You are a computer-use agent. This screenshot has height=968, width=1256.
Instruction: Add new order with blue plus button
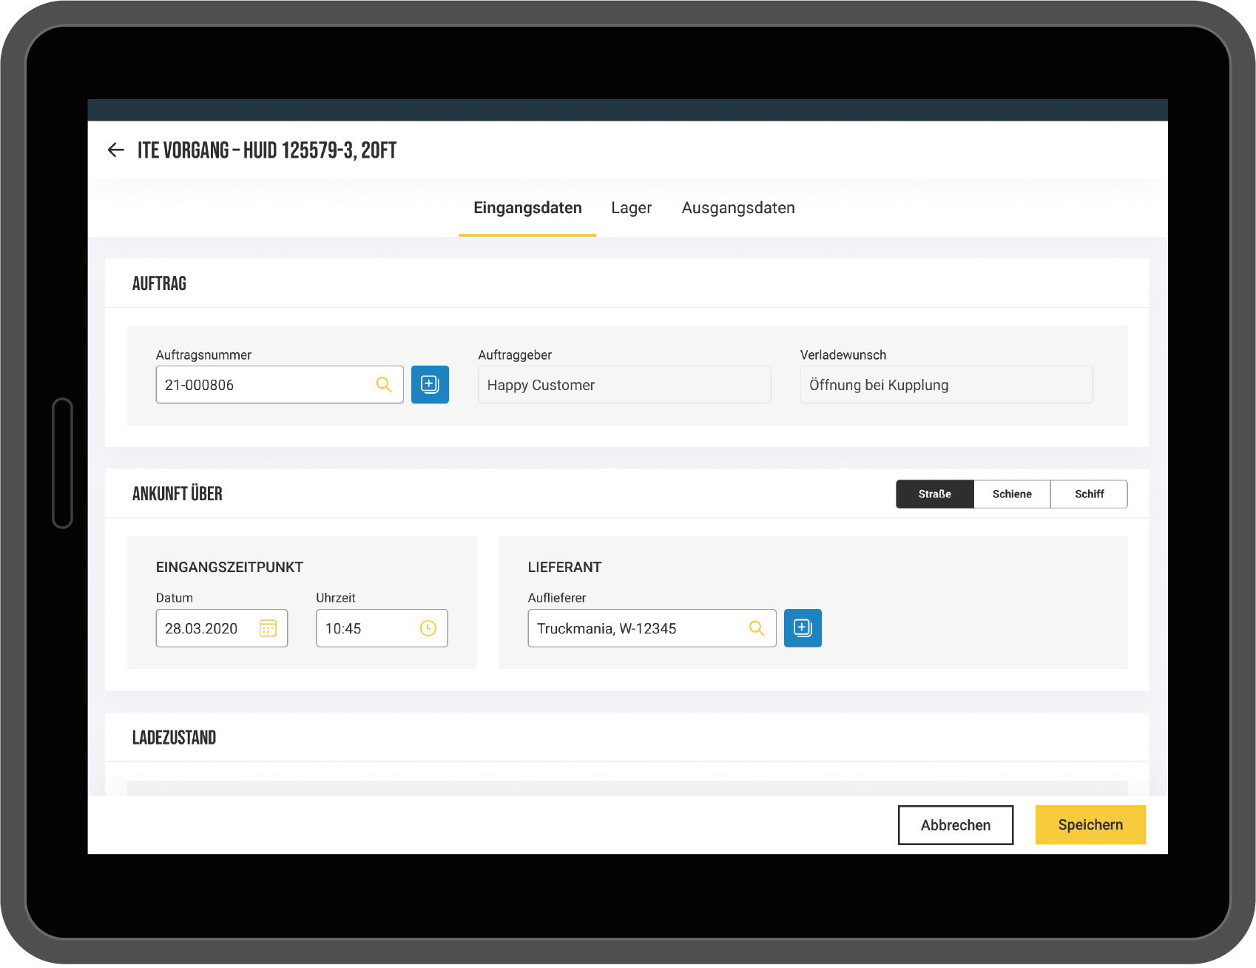pyautogui.click(x=430, y=385)
